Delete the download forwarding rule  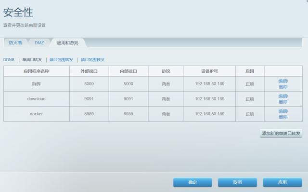283,102
